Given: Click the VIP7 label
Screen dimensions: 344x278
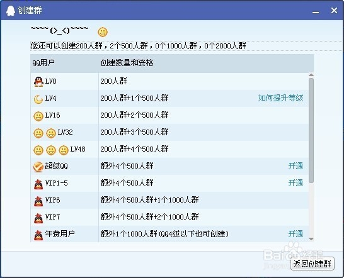Looking at the screenshot, I should [52, 217].
